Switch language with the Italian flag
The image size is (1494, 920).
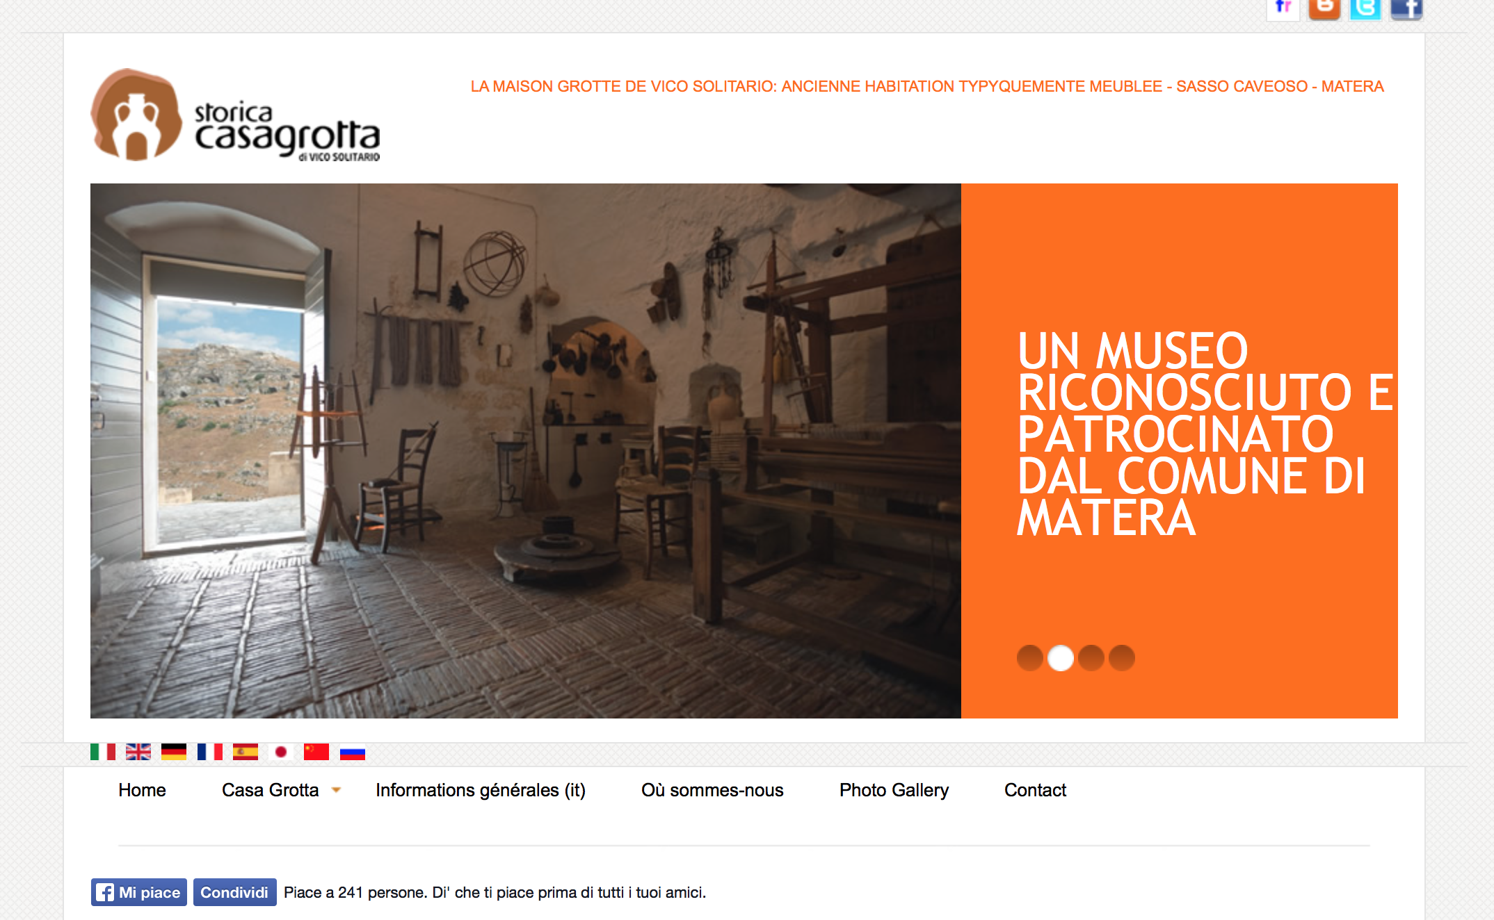point(103,752)
